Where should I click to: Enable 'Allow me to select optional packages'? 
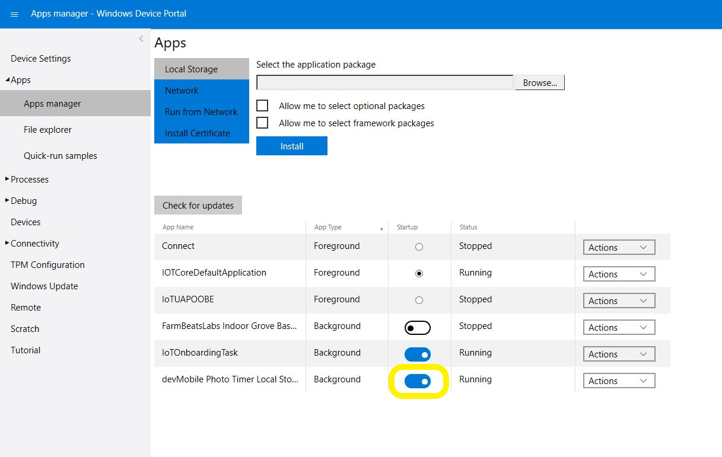coord(262,106)
